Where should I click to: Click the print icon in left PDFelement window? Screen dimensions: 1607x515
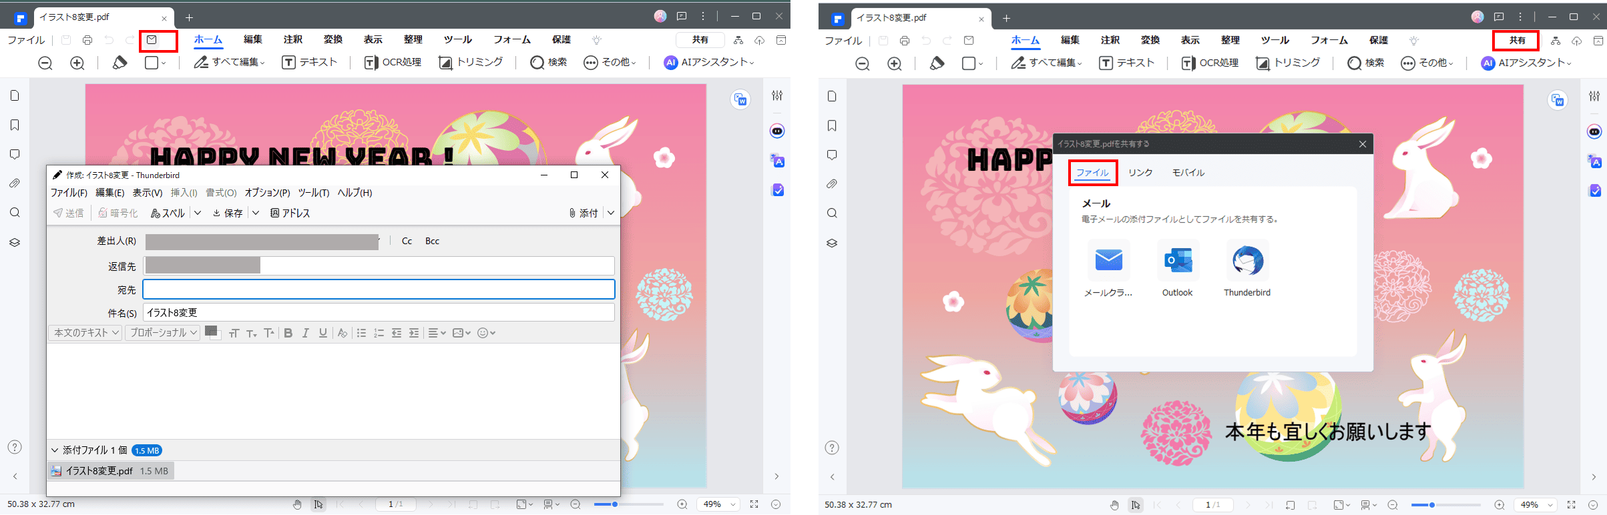pos(87,40)
